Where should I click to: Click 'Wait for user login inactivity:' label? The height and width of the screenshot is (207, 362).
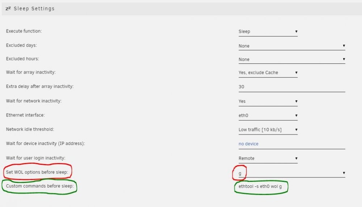point(35,158)
